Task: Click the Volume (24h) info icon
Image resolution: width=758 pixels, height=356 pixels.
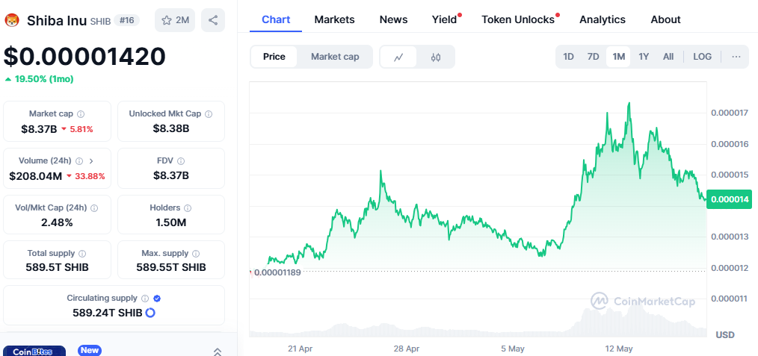Action: tap(79, 161)
